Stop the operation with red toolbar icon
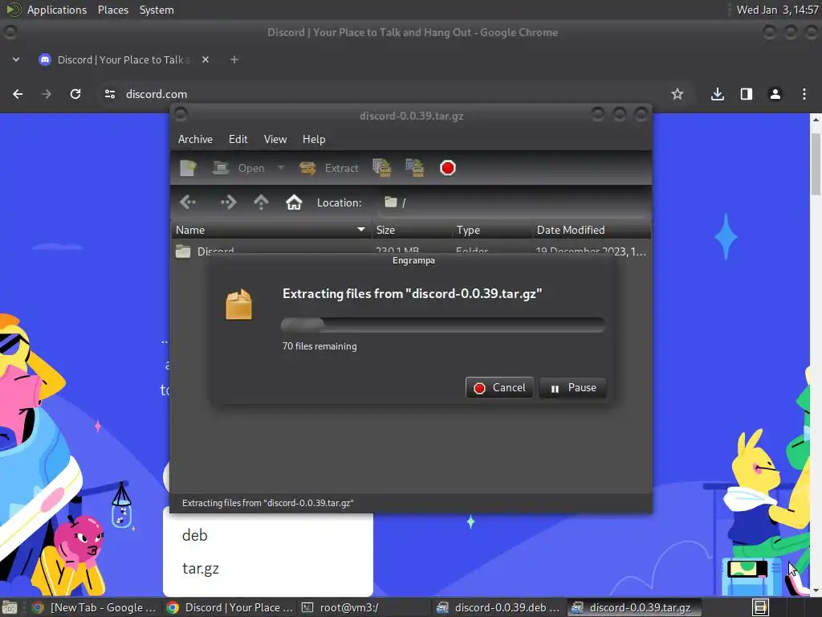The height and width of the screenshot is (617, 822). click(447, 168)
